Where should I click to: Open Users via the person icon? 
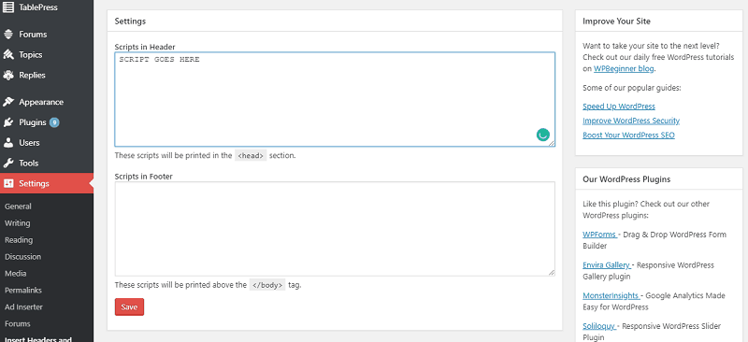[8, 143]
